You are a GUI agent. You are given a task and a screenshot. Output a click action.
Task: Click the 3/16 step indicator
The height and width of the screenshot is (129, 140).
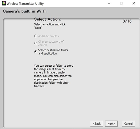click(x=127, y=21)
